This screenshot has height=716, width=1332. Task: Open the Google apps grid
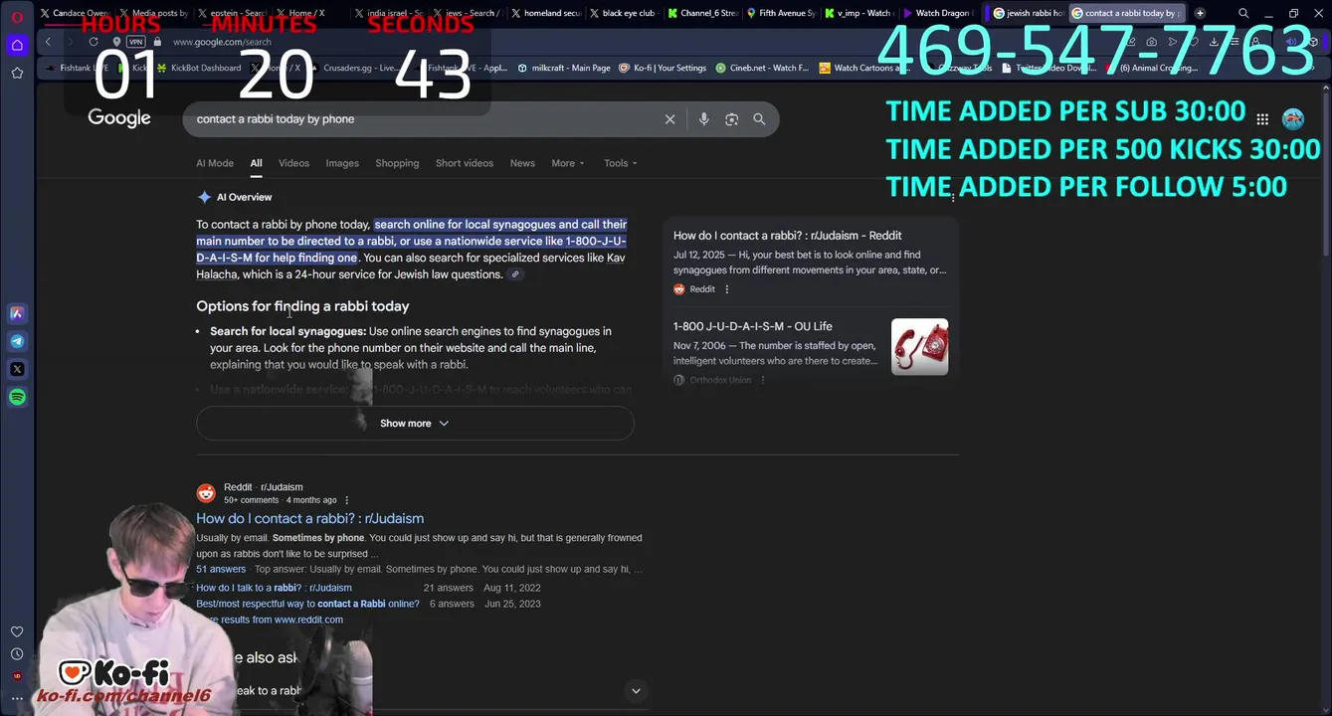coord(1262,119)
